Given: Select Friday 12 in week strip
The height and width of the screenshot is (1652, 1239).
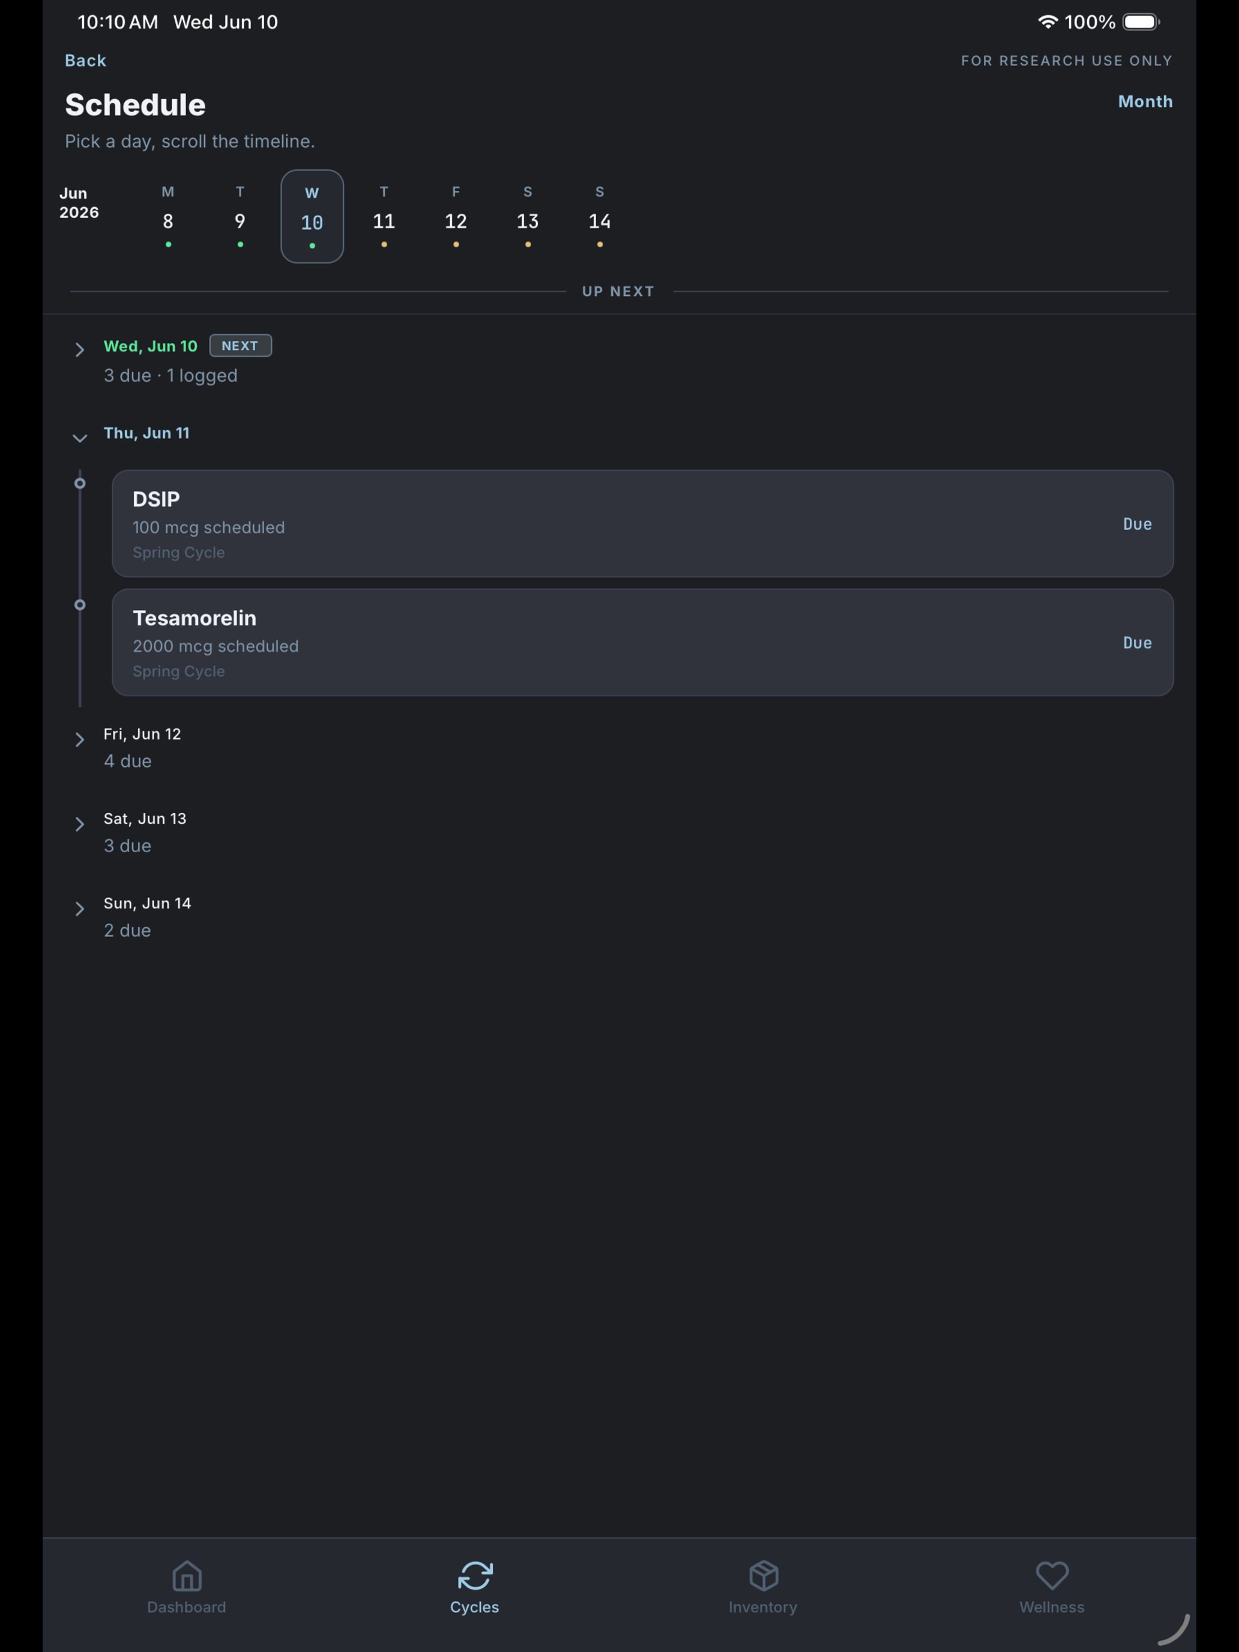Looking at the screenshot, I should pos(456,217).
